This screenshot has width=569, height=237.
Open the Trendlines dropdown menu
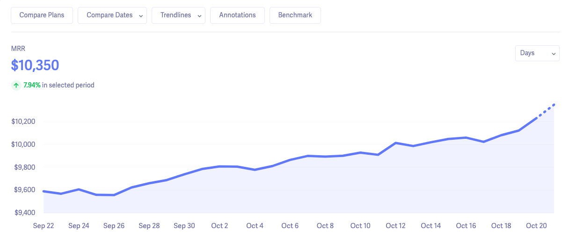coord(178,15)
